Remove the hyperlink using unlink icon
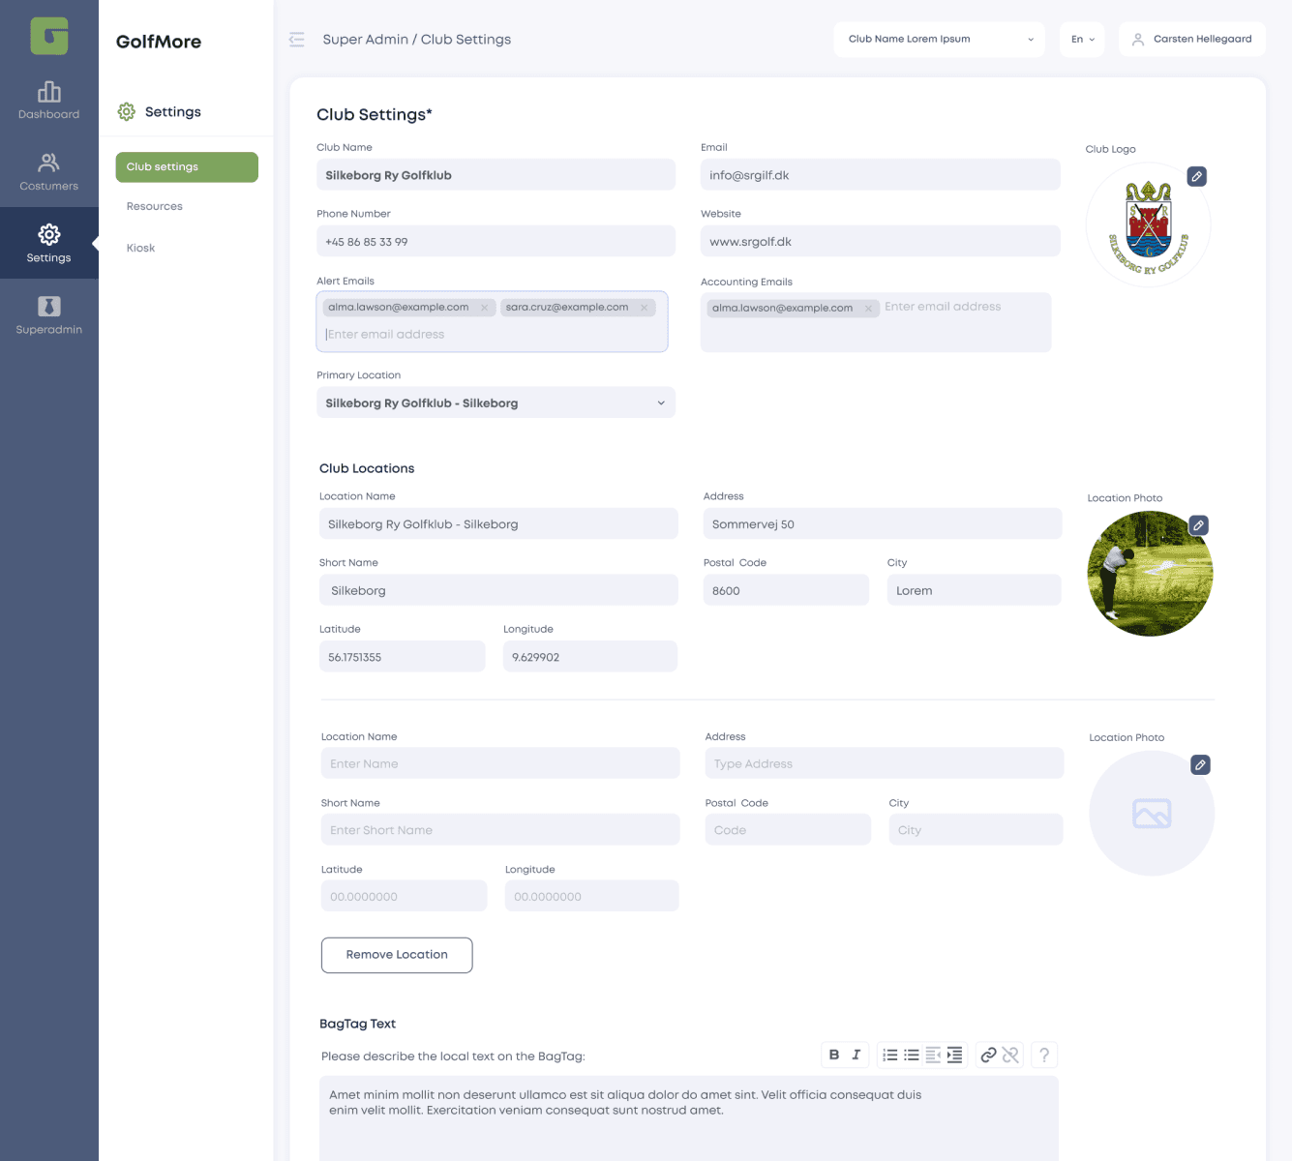 pos(1010,1055)
